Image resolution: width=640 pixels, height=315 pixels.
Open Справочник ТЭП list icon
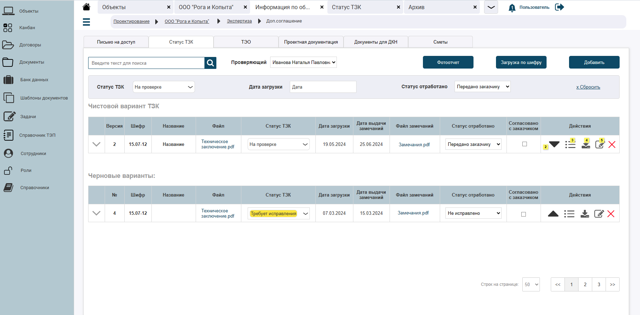click(8, 135)
